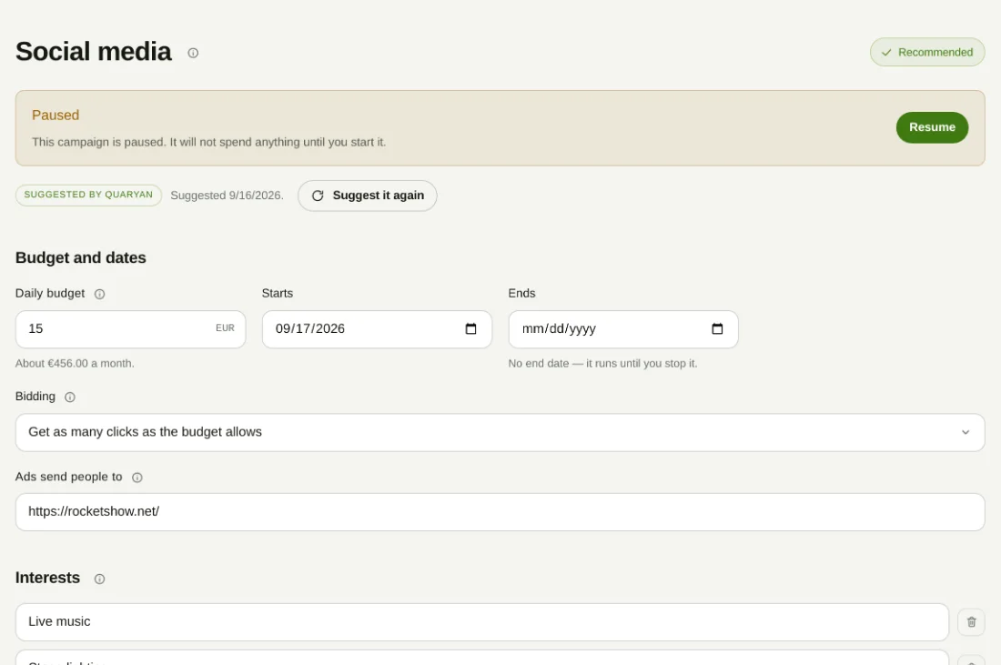Click the Suggest it again button
This screenshot has width=1001, height=665.
pyautogui.click(x=367, y=196)
